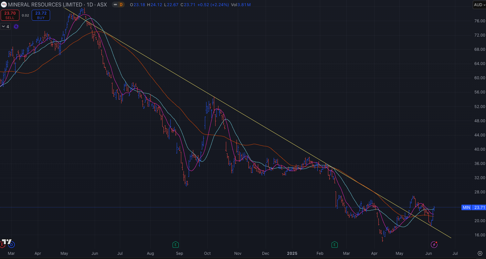
Task: Click the open price value 23.18
Action: click(139, 5)
